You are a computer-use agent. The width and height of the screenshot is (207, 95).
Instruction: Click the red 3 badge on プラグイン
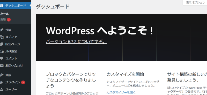tap(23, 83)
